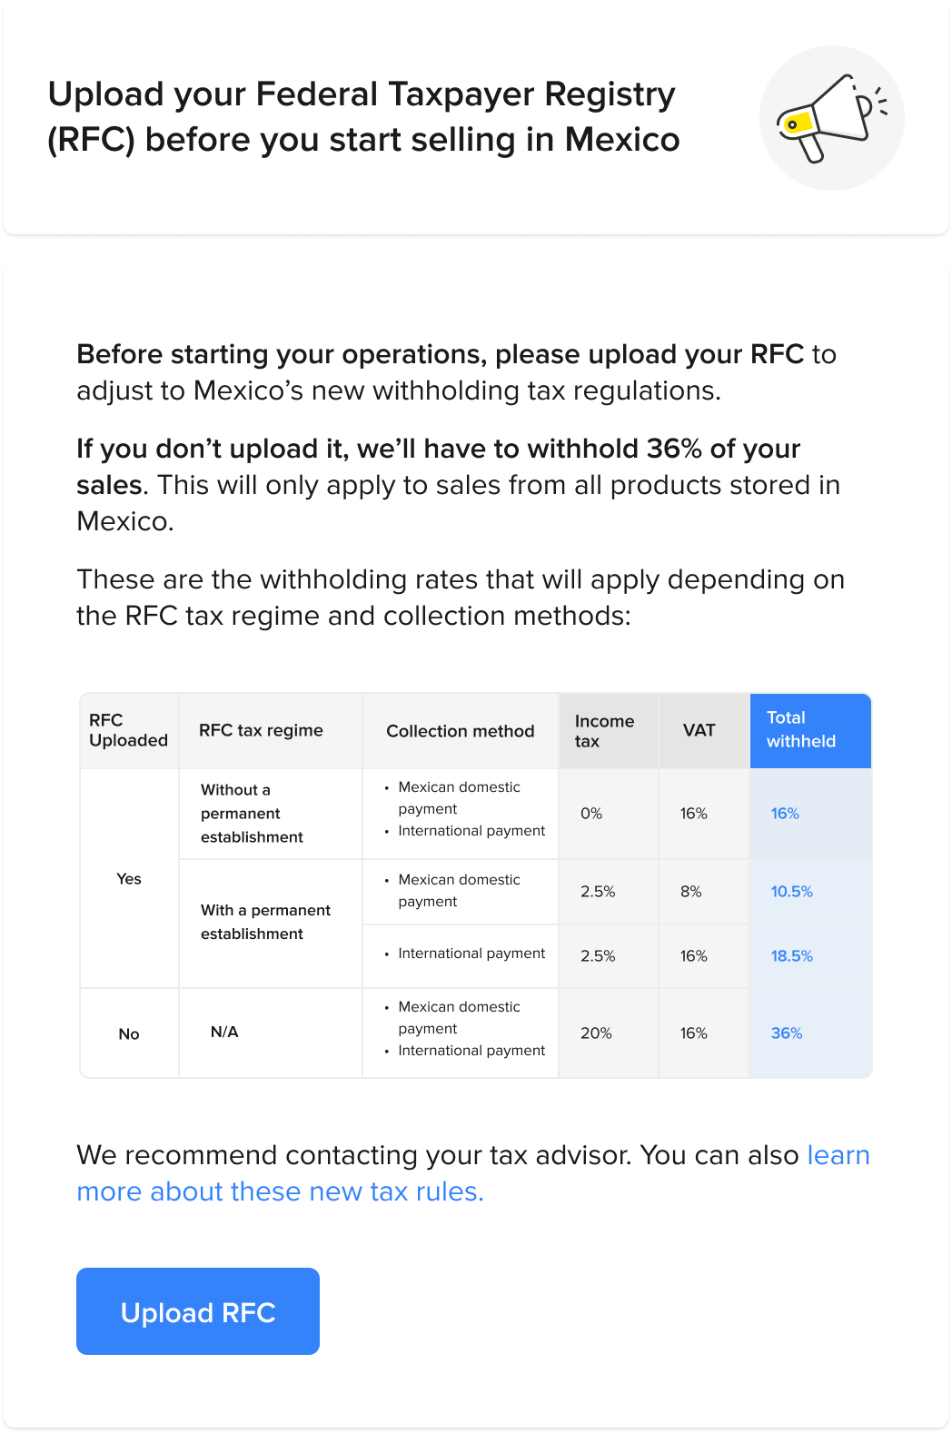Select the VAT column header
The width and height of the screenshot is (952, 1433).
699,730
